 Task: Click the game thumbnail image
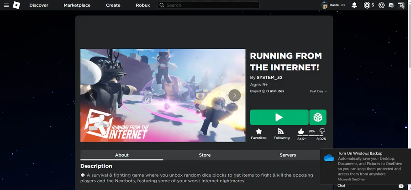(x=163, y=95)
